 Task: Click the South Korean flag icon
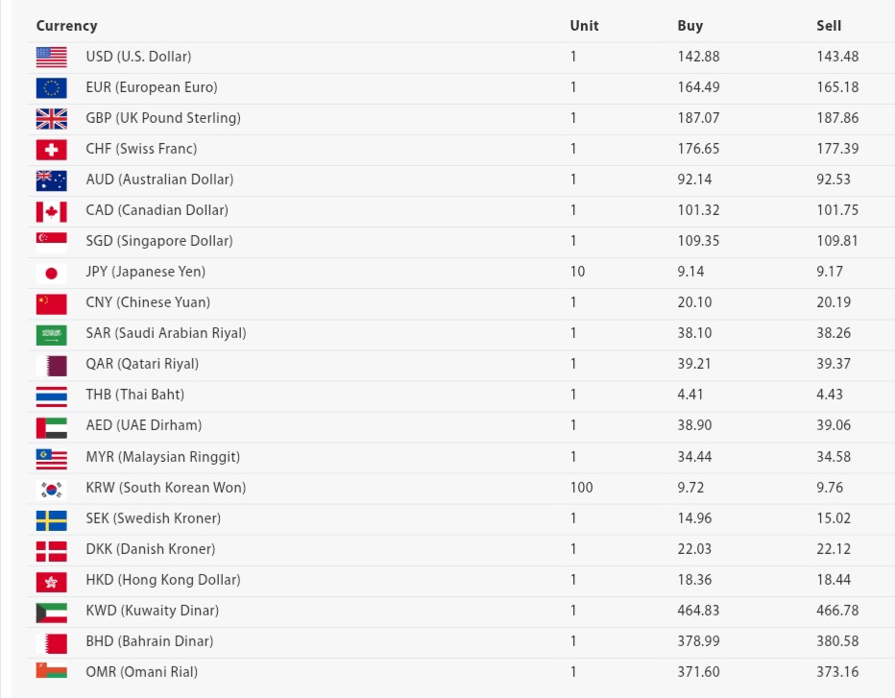(x=52, y=489)
